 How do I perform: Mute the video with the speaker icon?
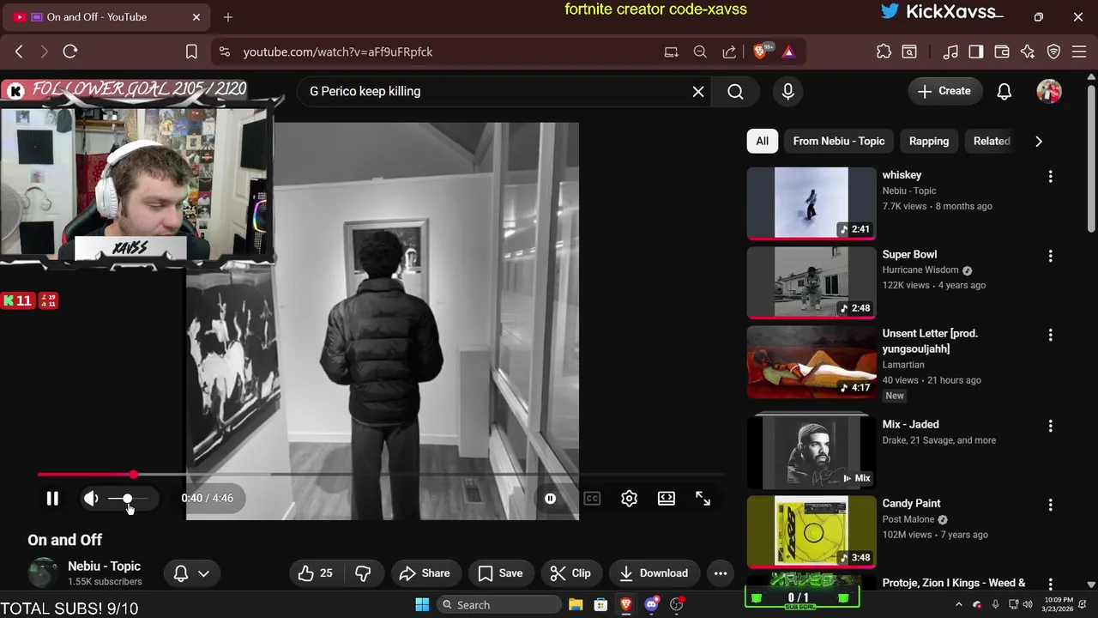[91, 498]
